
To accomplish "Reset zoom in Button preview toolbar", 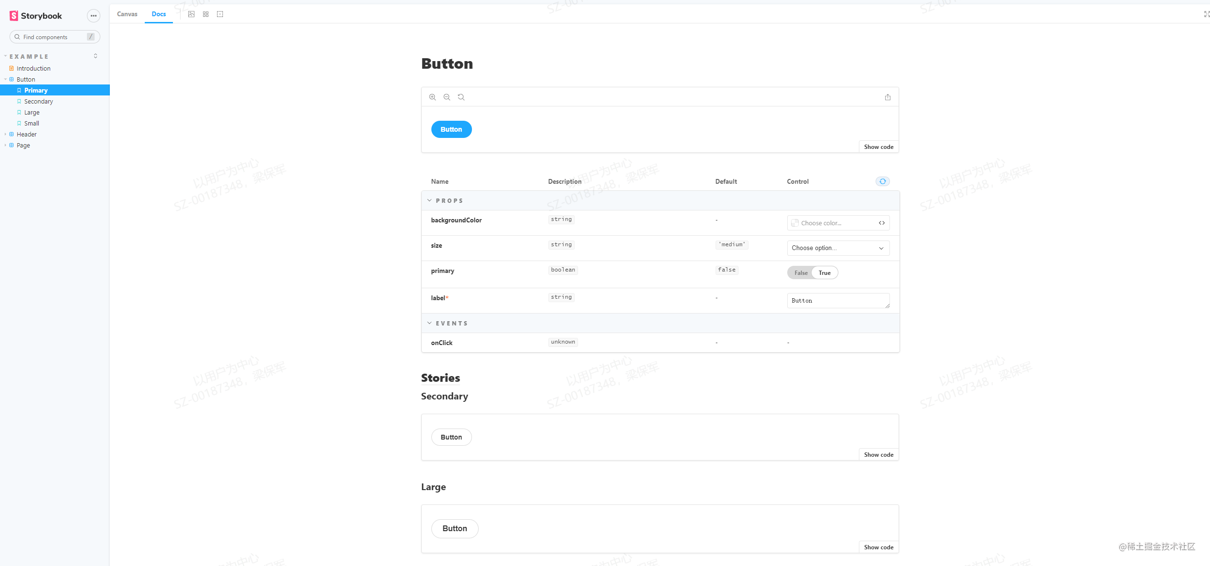I will click(461, 97).
